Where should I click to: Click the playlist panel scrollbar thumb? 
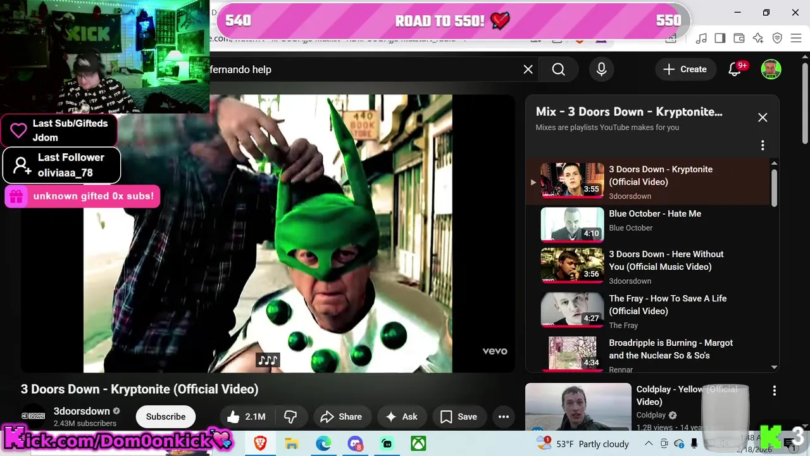pos(774,187)
